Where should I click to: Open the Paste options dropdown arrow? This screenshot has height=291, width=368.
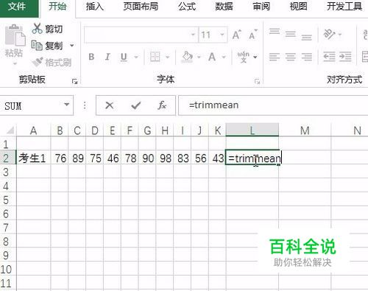(15, 64)
